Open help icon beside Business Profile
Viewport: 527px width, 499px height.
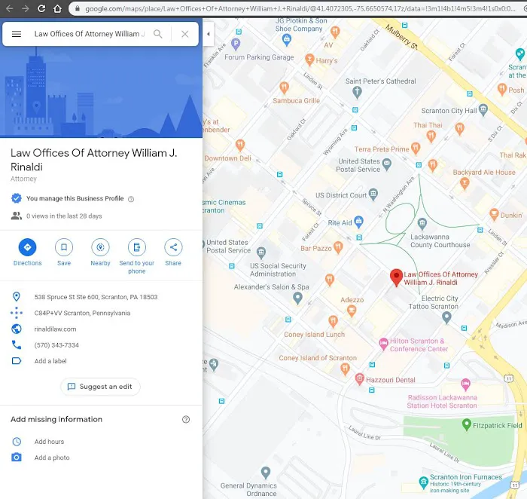pyautogui.click(x=131, y=199)
